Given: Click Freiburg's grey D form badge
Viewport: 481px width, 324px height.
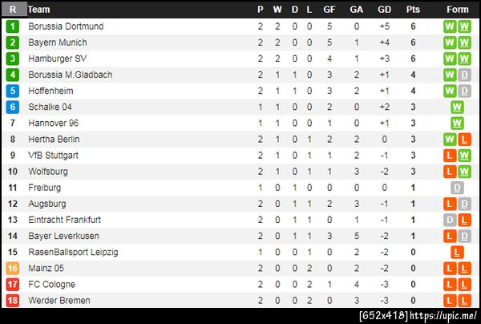Looking at the screenshot, I should [457, 188].
